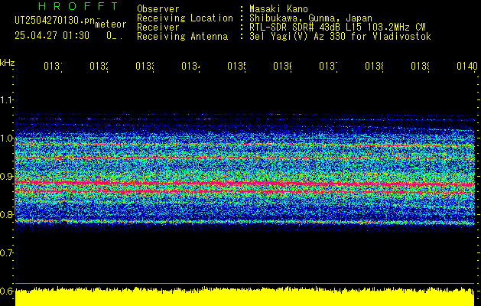Screen dimensions: 481x306
Task: Click the yellow signal level bar graph
Action: pyautogui.click(x=245, y=297)
